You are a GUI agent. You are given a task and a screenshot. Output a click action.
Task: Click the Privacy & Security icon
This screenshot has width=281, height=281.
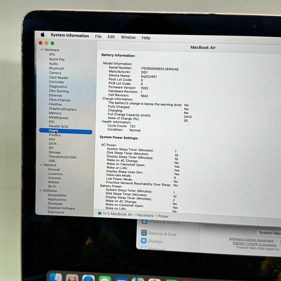coord(144,222)
